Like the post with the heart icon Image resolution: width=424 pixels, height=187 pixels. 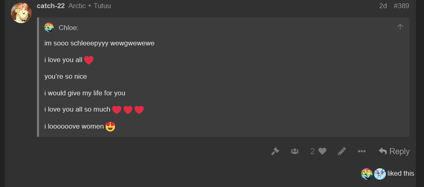tap(322, 151)
